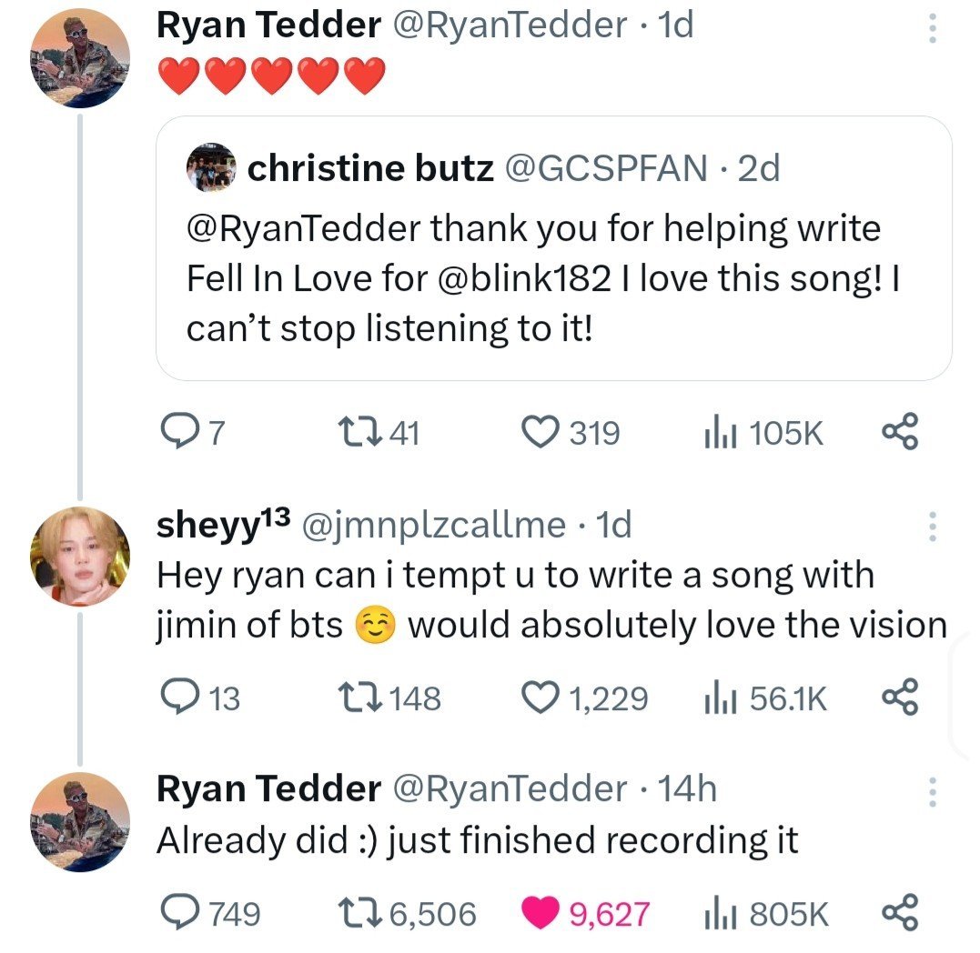Unlike the 'Already did' reply
Screen dimensions: 980x953
click(542, 914)
